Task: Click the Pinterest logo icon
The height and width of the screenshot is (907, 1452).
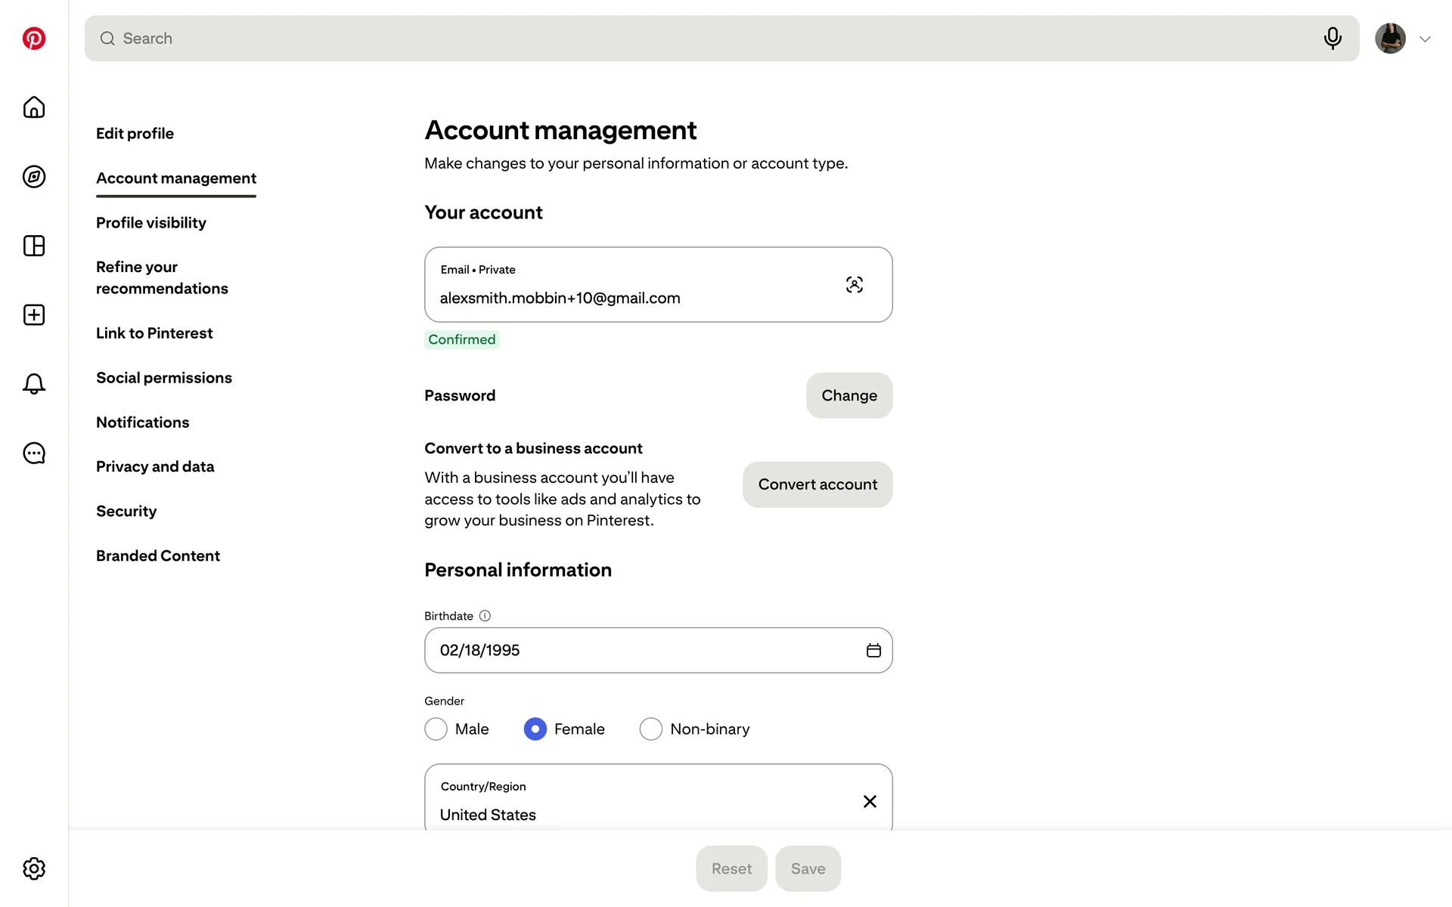Action: [x=34, y=39]
